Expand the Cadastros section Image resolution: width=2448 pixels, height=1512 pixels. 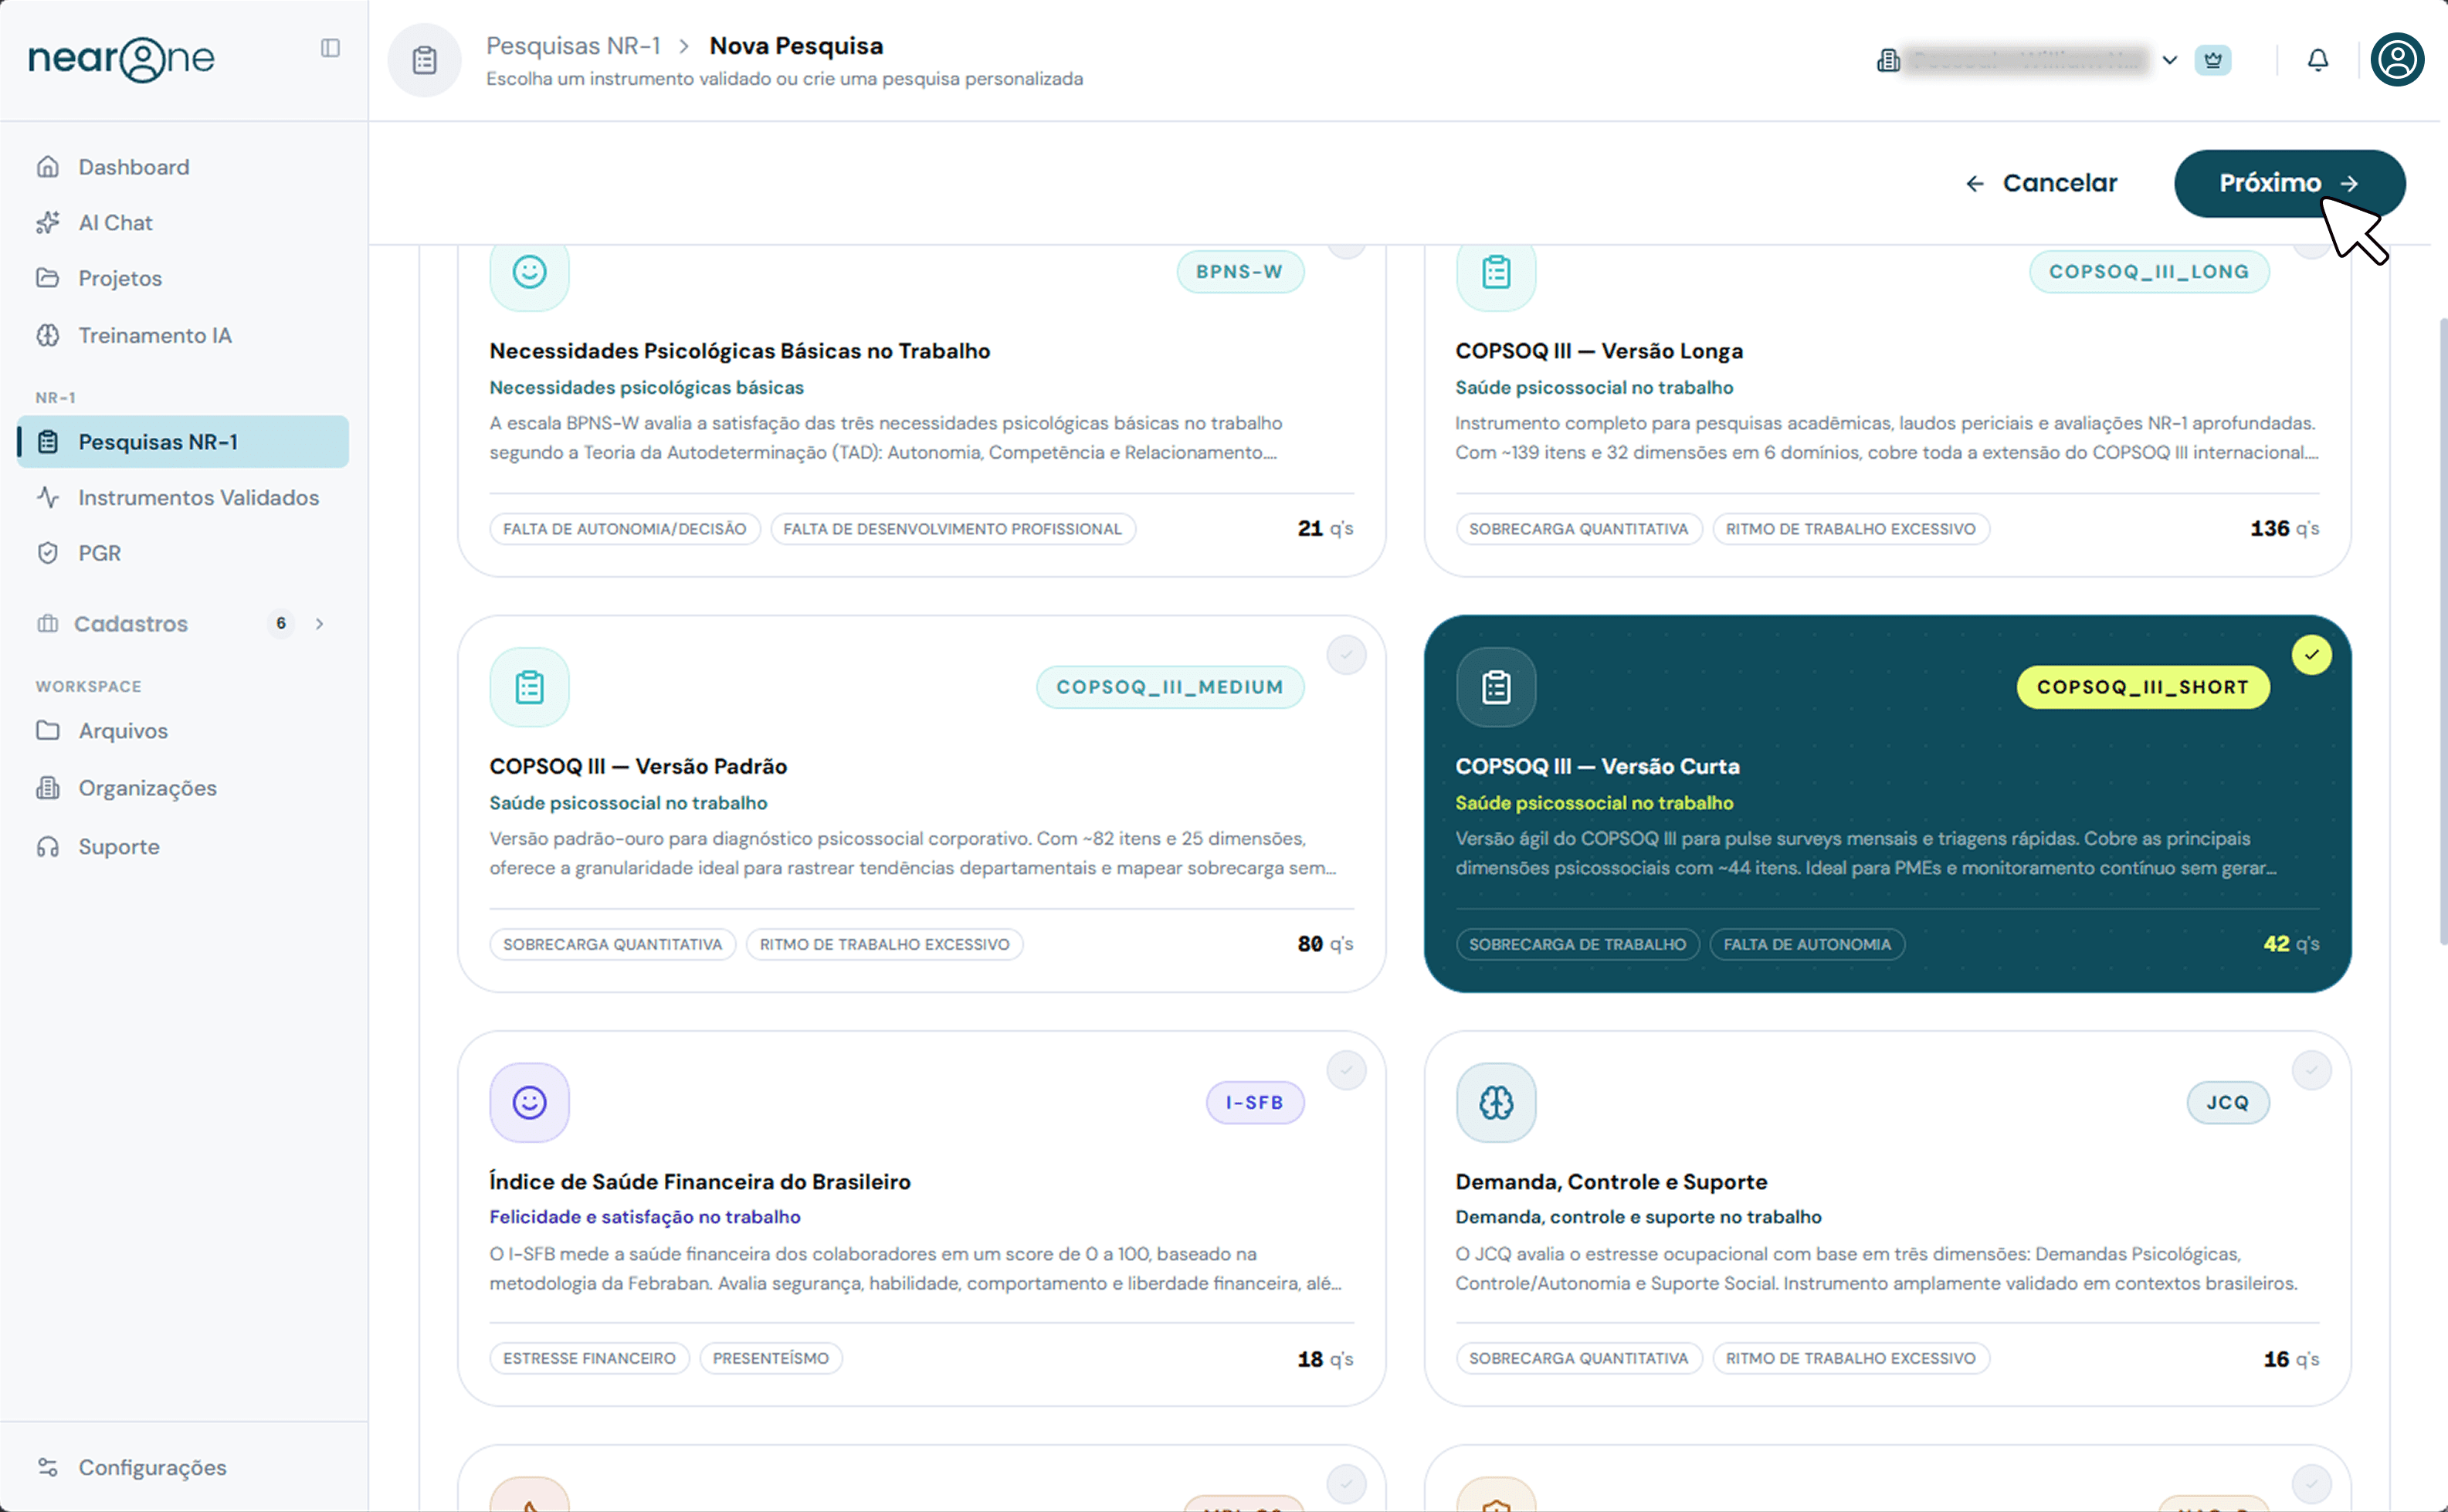(x=319, y=623)
